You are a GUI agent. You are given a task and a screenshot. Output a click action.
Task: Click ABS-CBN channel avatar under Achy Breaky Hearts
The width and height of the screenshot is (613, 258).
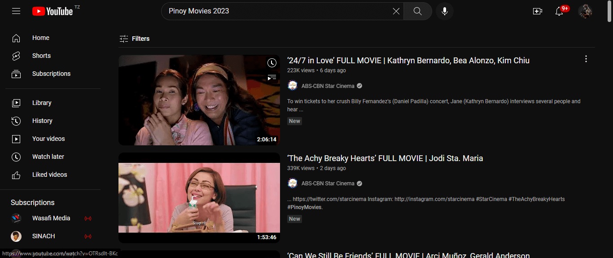tap(293, 184)
